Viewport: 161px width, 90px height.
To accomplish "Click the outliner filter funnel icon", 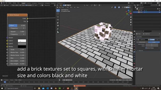I will [156, 5].
